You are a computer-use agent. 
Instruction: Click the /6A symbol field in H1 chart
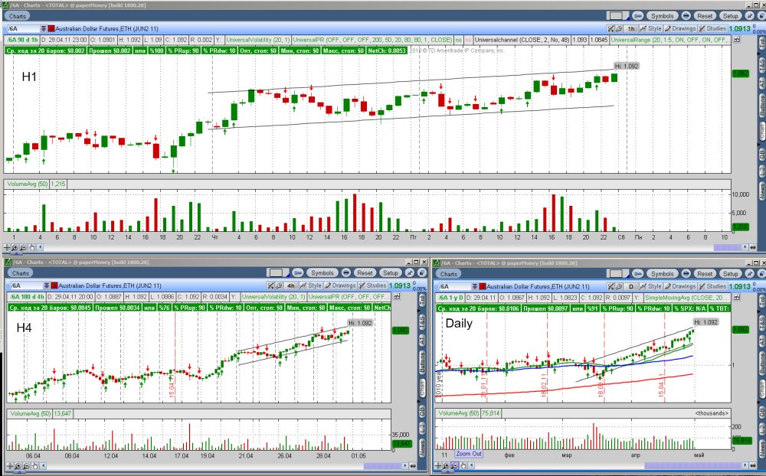[x=24, y=28]
